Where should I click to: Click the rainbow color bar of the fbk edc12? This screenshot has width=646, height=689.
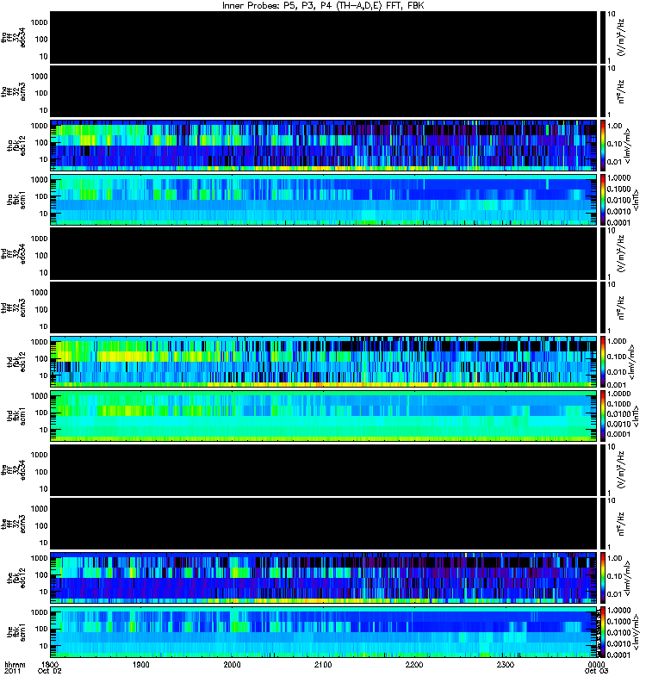(603, 578)
